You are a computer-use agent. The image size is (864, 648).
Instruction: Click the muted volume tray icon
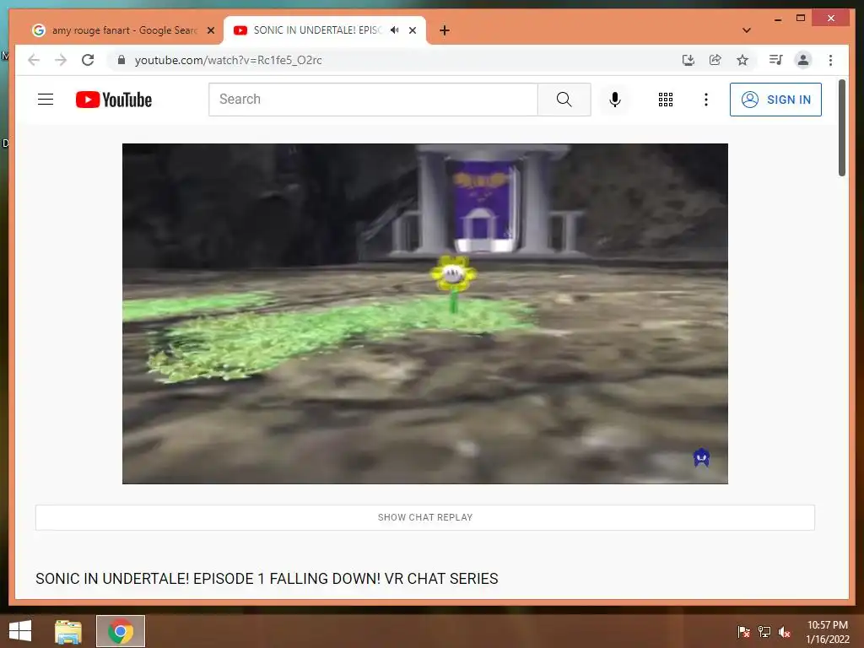tap(785, 631)
